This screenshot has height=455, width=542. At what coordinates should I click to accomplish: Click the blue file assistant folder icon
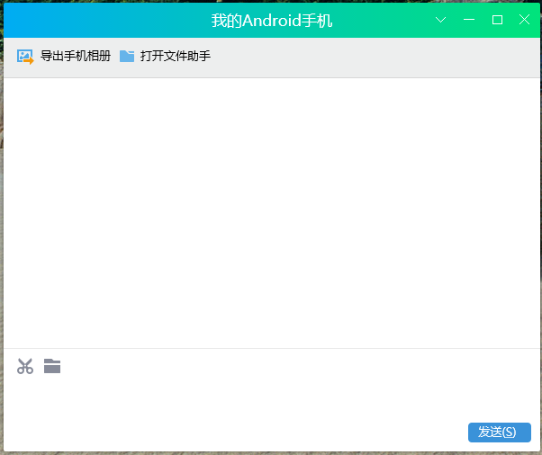click(x=127, y=57)
